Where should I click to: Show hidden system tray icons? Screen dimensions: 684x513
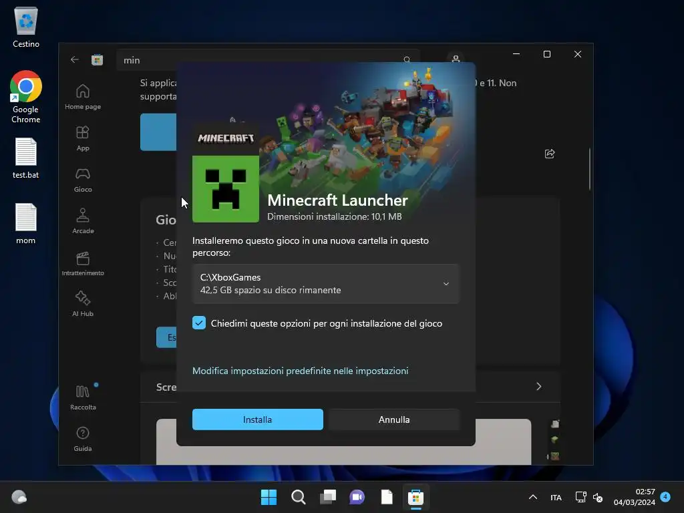click(x=532, y=497)
